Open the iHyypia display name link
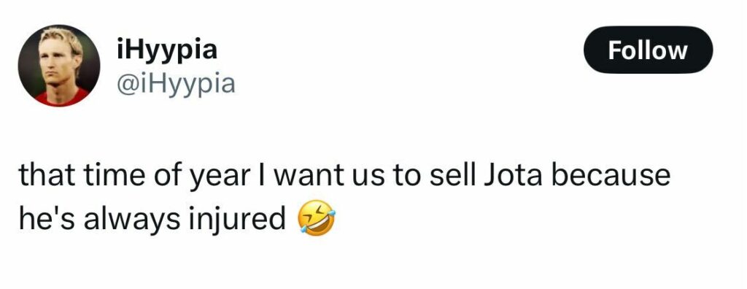The image size is (747, 289). (167, 50)
